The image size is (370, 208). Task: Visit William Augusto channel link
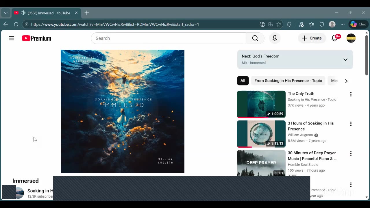pos(300,135)
